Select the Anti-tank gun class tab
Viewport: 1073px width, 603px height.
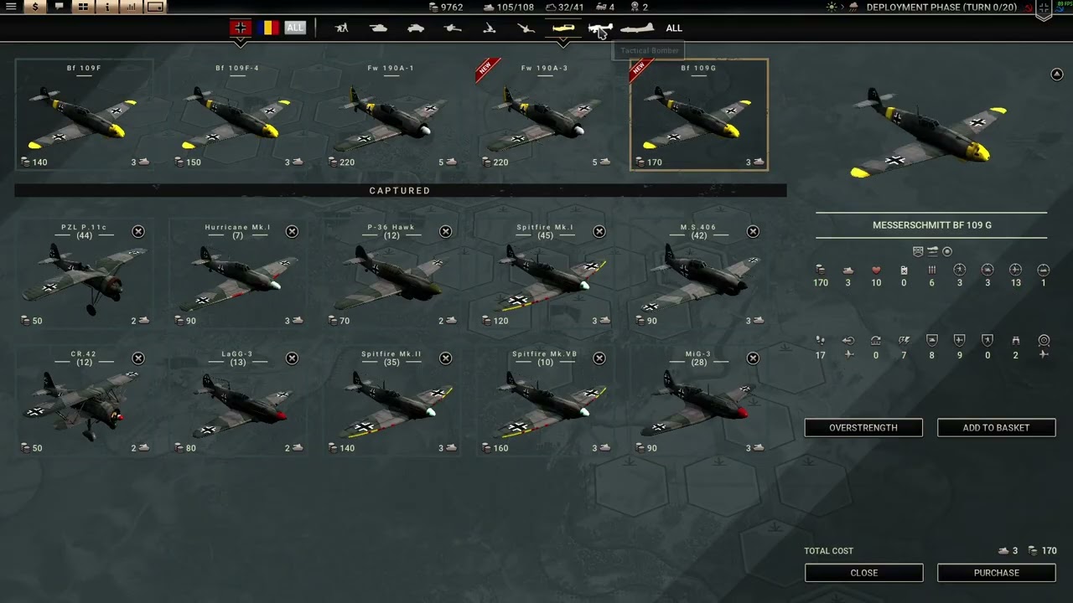(453, 28)
